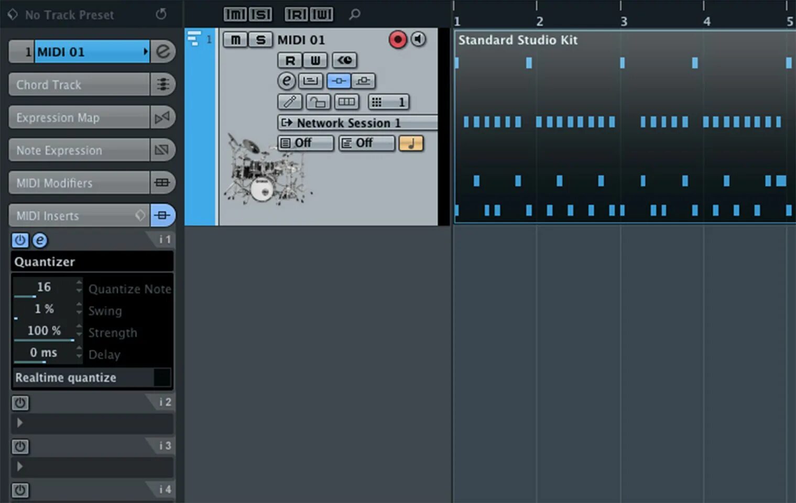Solo the MIDI 01 track
Viewport: 796px width, 503px height.
click(260, 39)
